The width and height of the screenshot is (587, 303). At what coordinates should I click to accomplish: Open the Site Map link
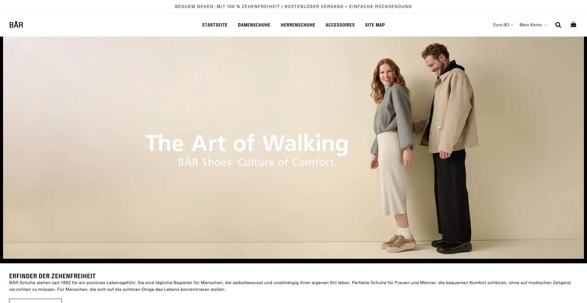(375, 25)
